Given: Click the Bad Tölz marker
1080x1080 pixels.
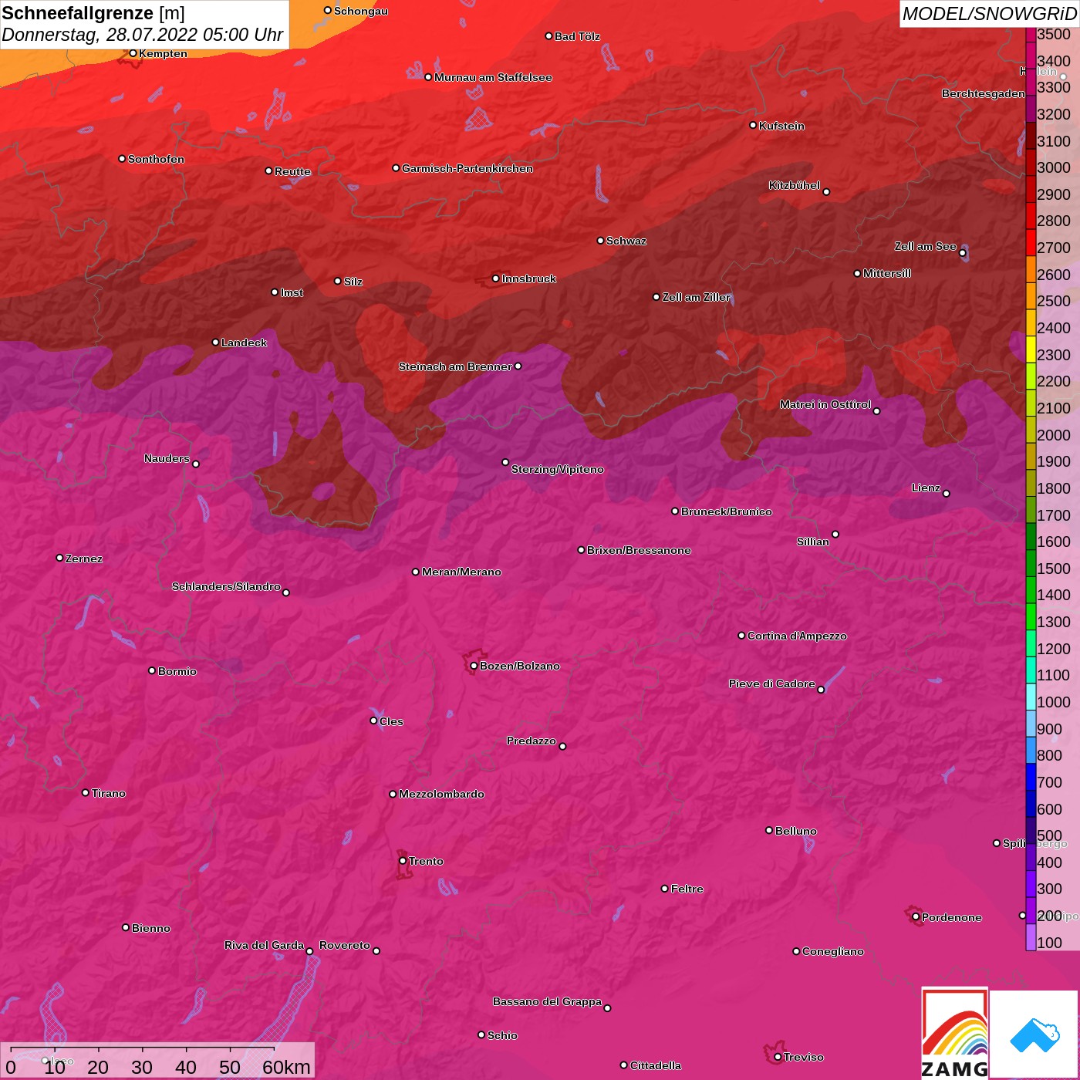Looking at the screenshot, I should click(548, 36).
